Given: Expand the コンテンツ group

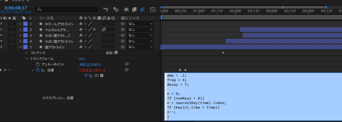Looking at the screenshot, I should [x=26, y=53].
